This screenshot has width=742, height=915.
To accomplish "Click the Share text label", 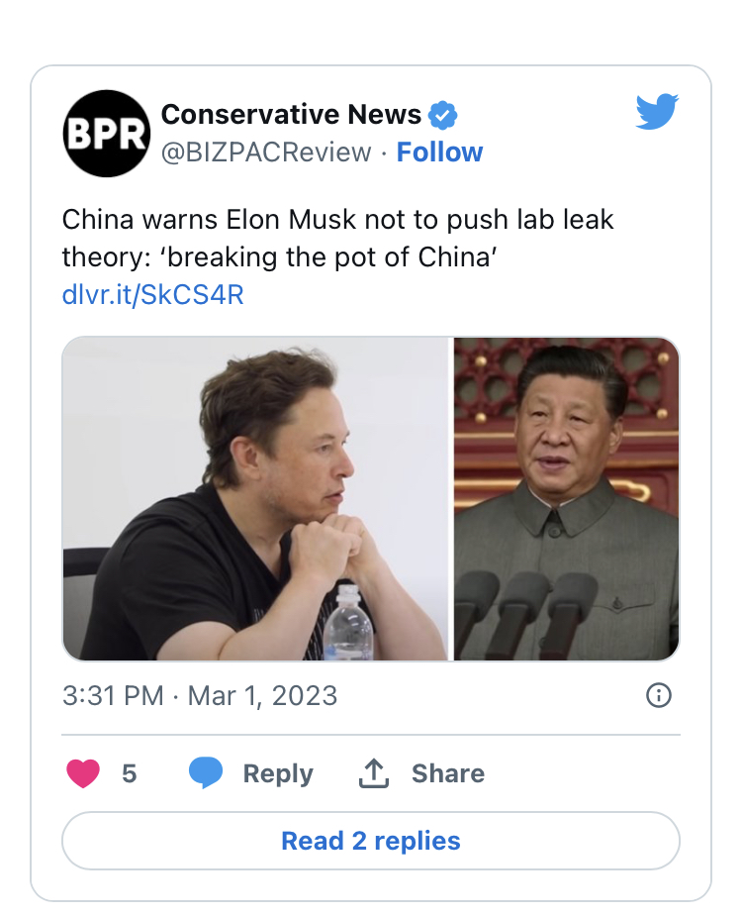I will [447, 773].
